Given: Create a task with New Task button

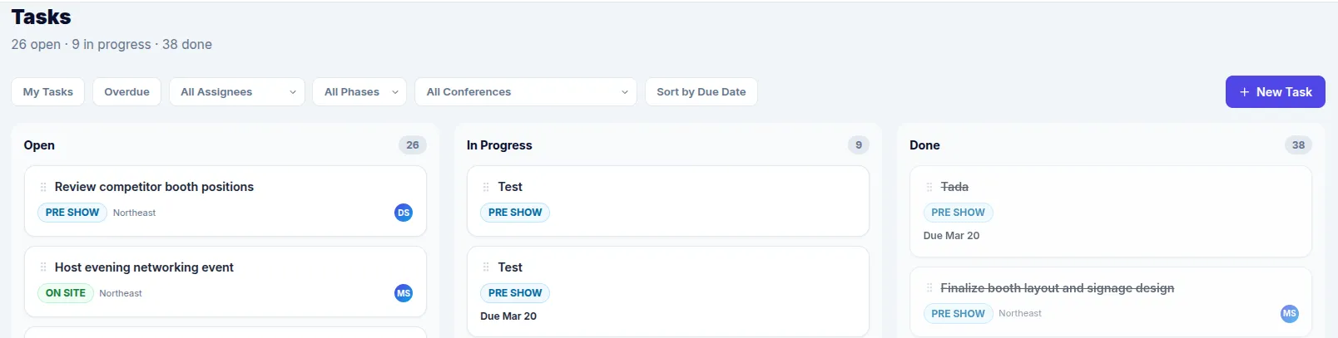Looking at the screenshot, I should [1275, 92].
